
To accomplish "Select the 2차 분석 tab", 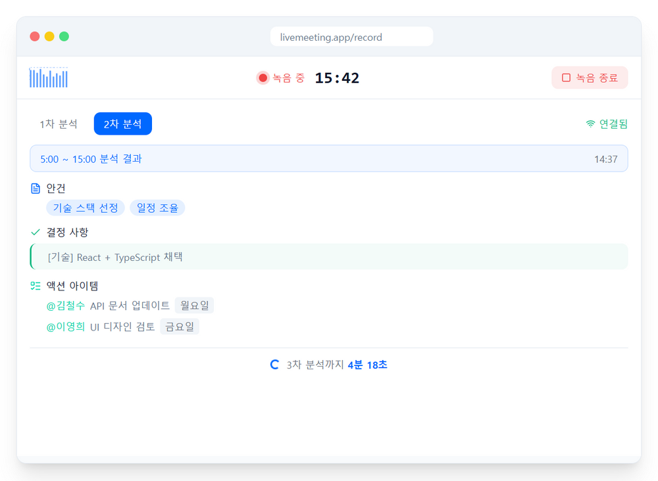I will [122, 124].
